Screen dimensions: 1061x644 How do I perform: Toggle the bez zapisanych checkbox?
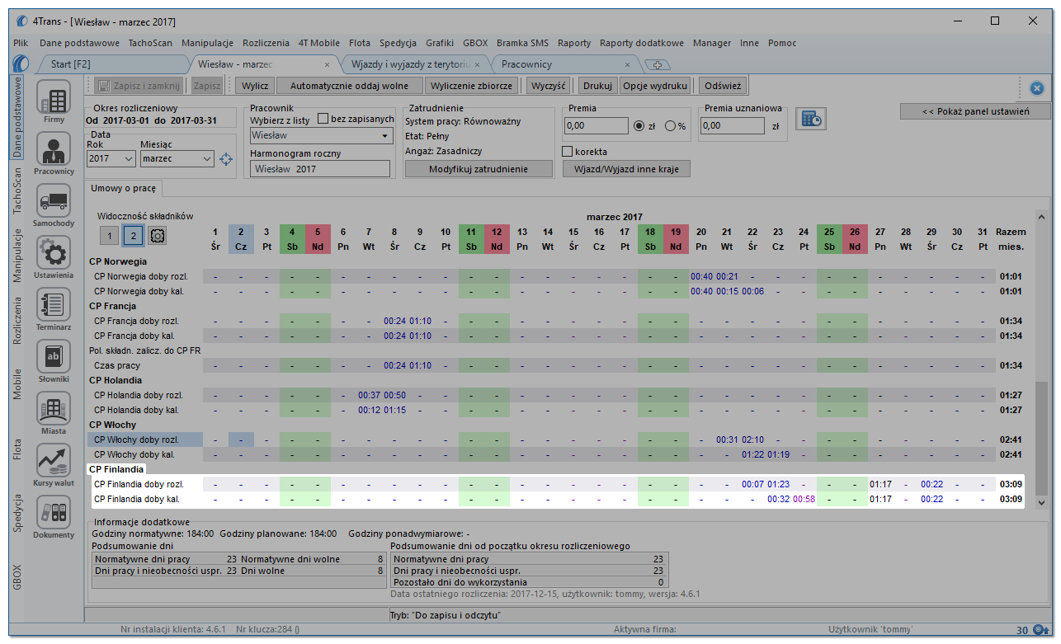323,119
